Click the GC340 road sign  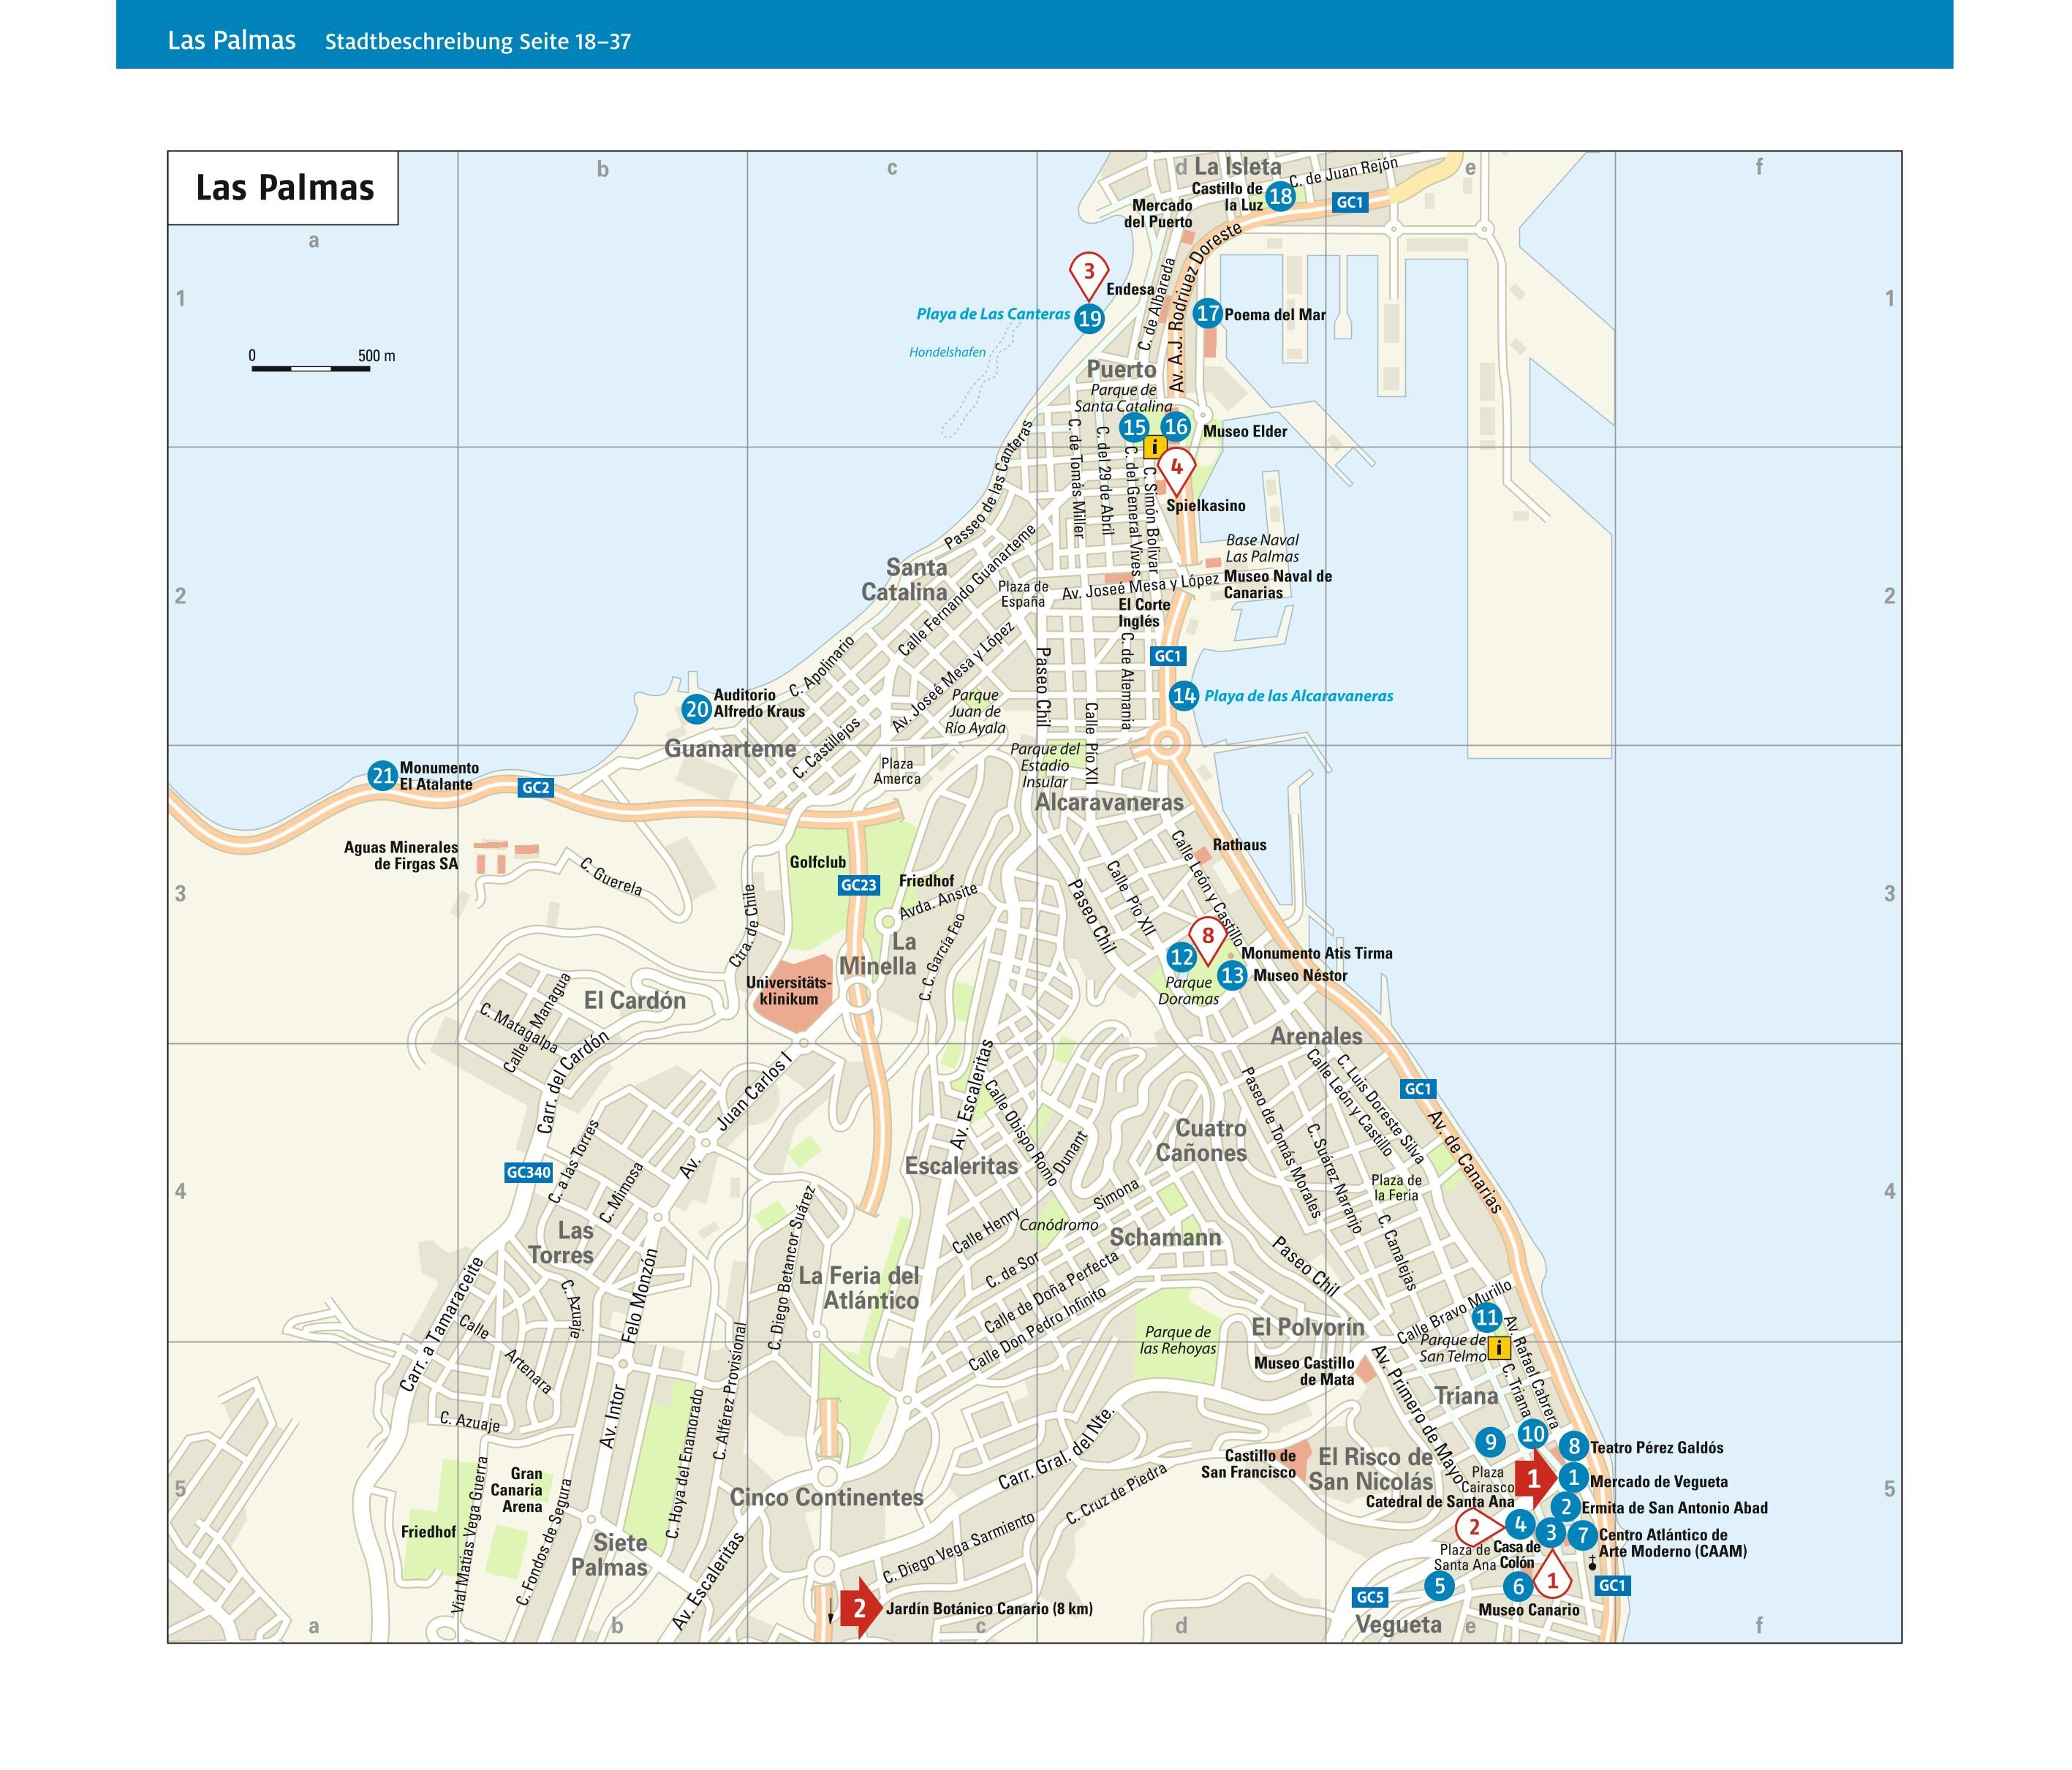click(528, 1172)
